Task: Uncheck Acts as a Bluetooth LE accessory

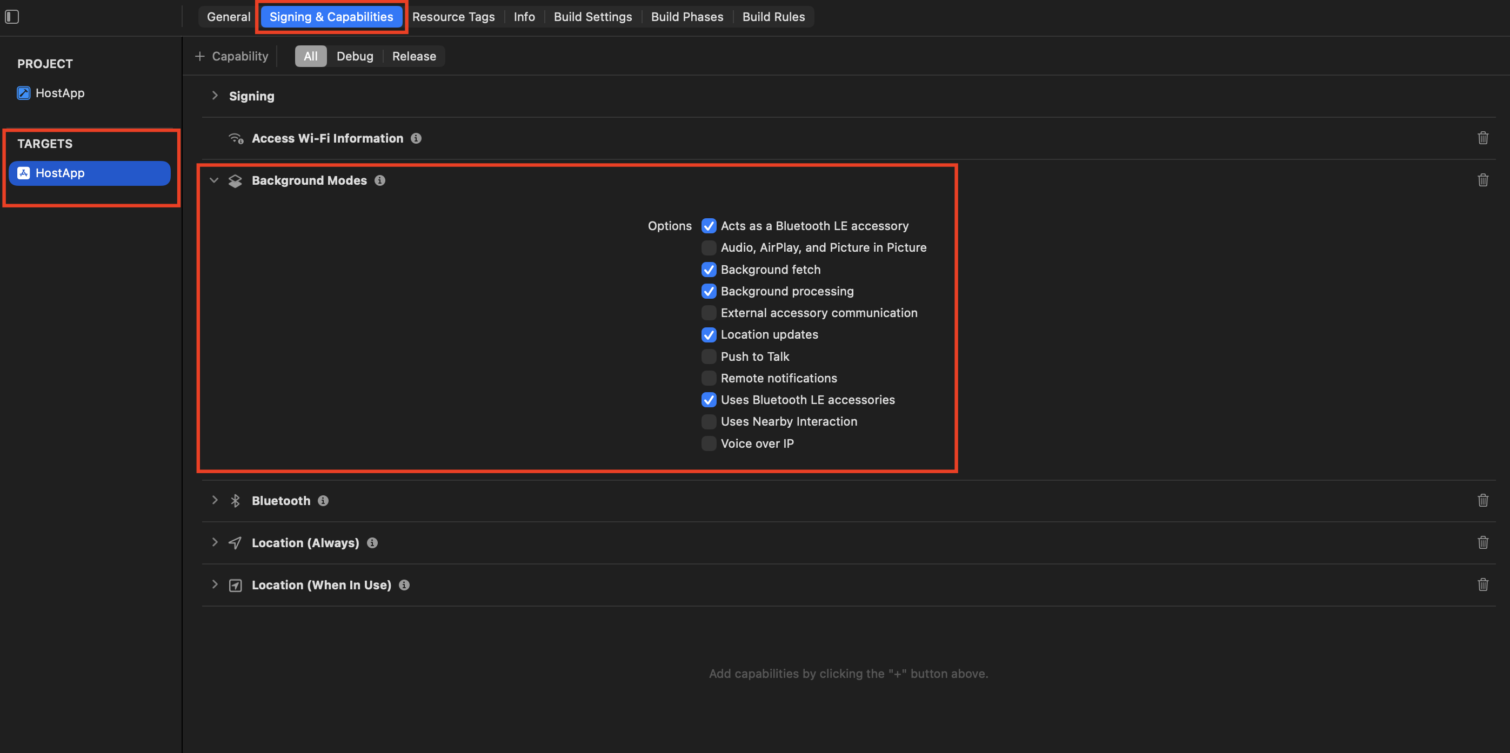Action: [709, 226]
